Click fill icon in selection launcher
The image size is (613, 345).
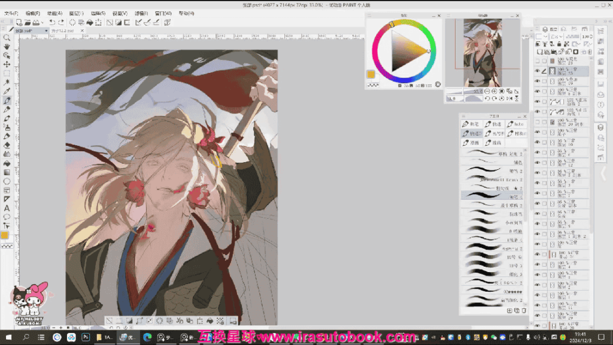pos(210,321)
